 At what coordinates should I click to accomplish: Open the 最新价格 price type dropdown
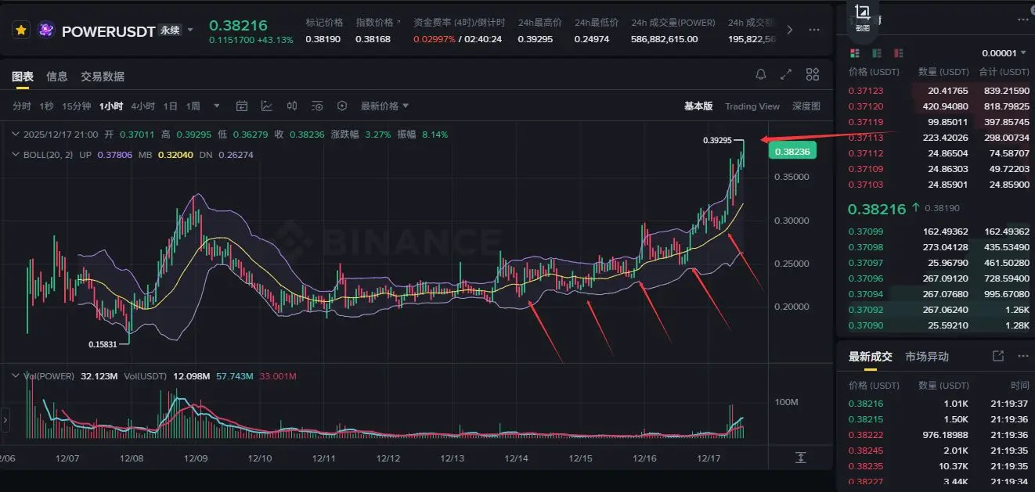(x=384, y=106)
